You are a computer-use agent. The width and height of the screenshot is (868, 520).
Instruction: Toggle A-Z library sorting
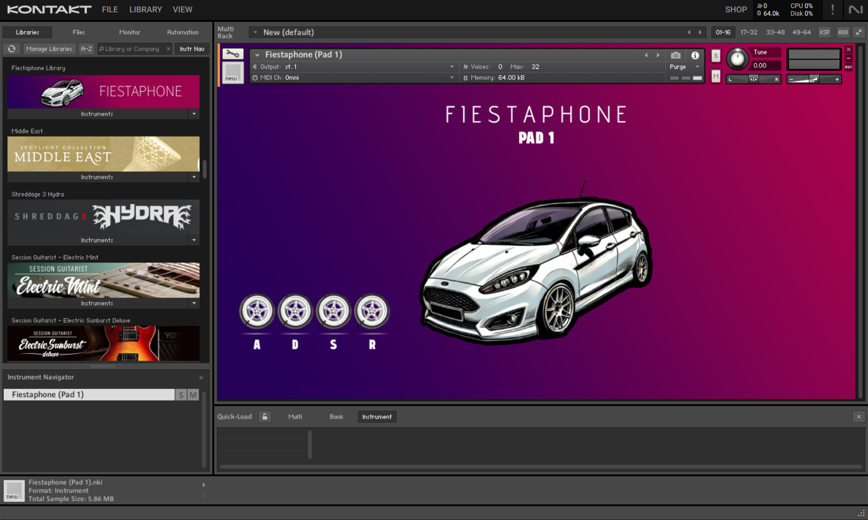pyautogui.click(x=86, y=49)
